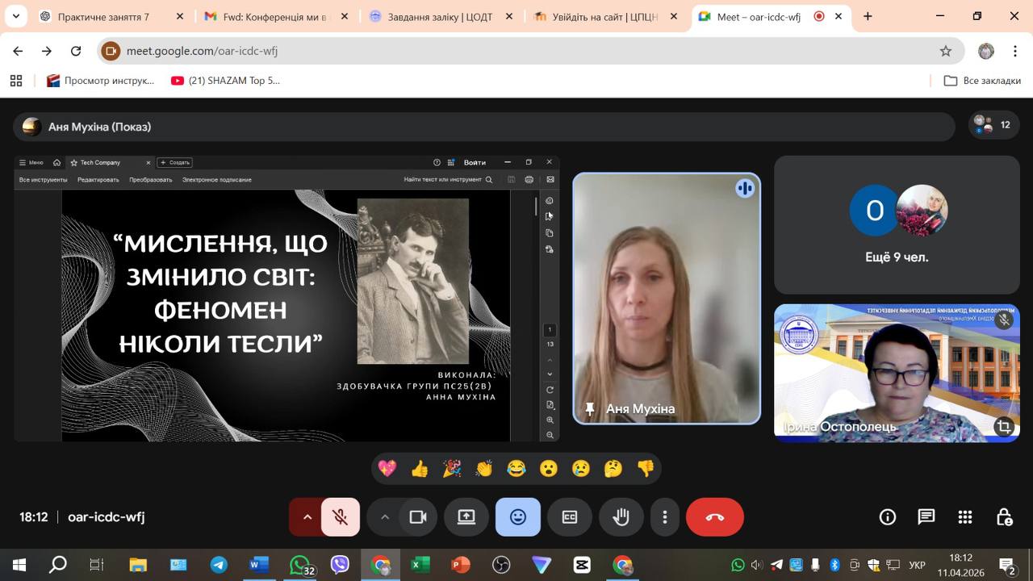
Task: Send the thumbs up reaction
Action: [420, 469]
